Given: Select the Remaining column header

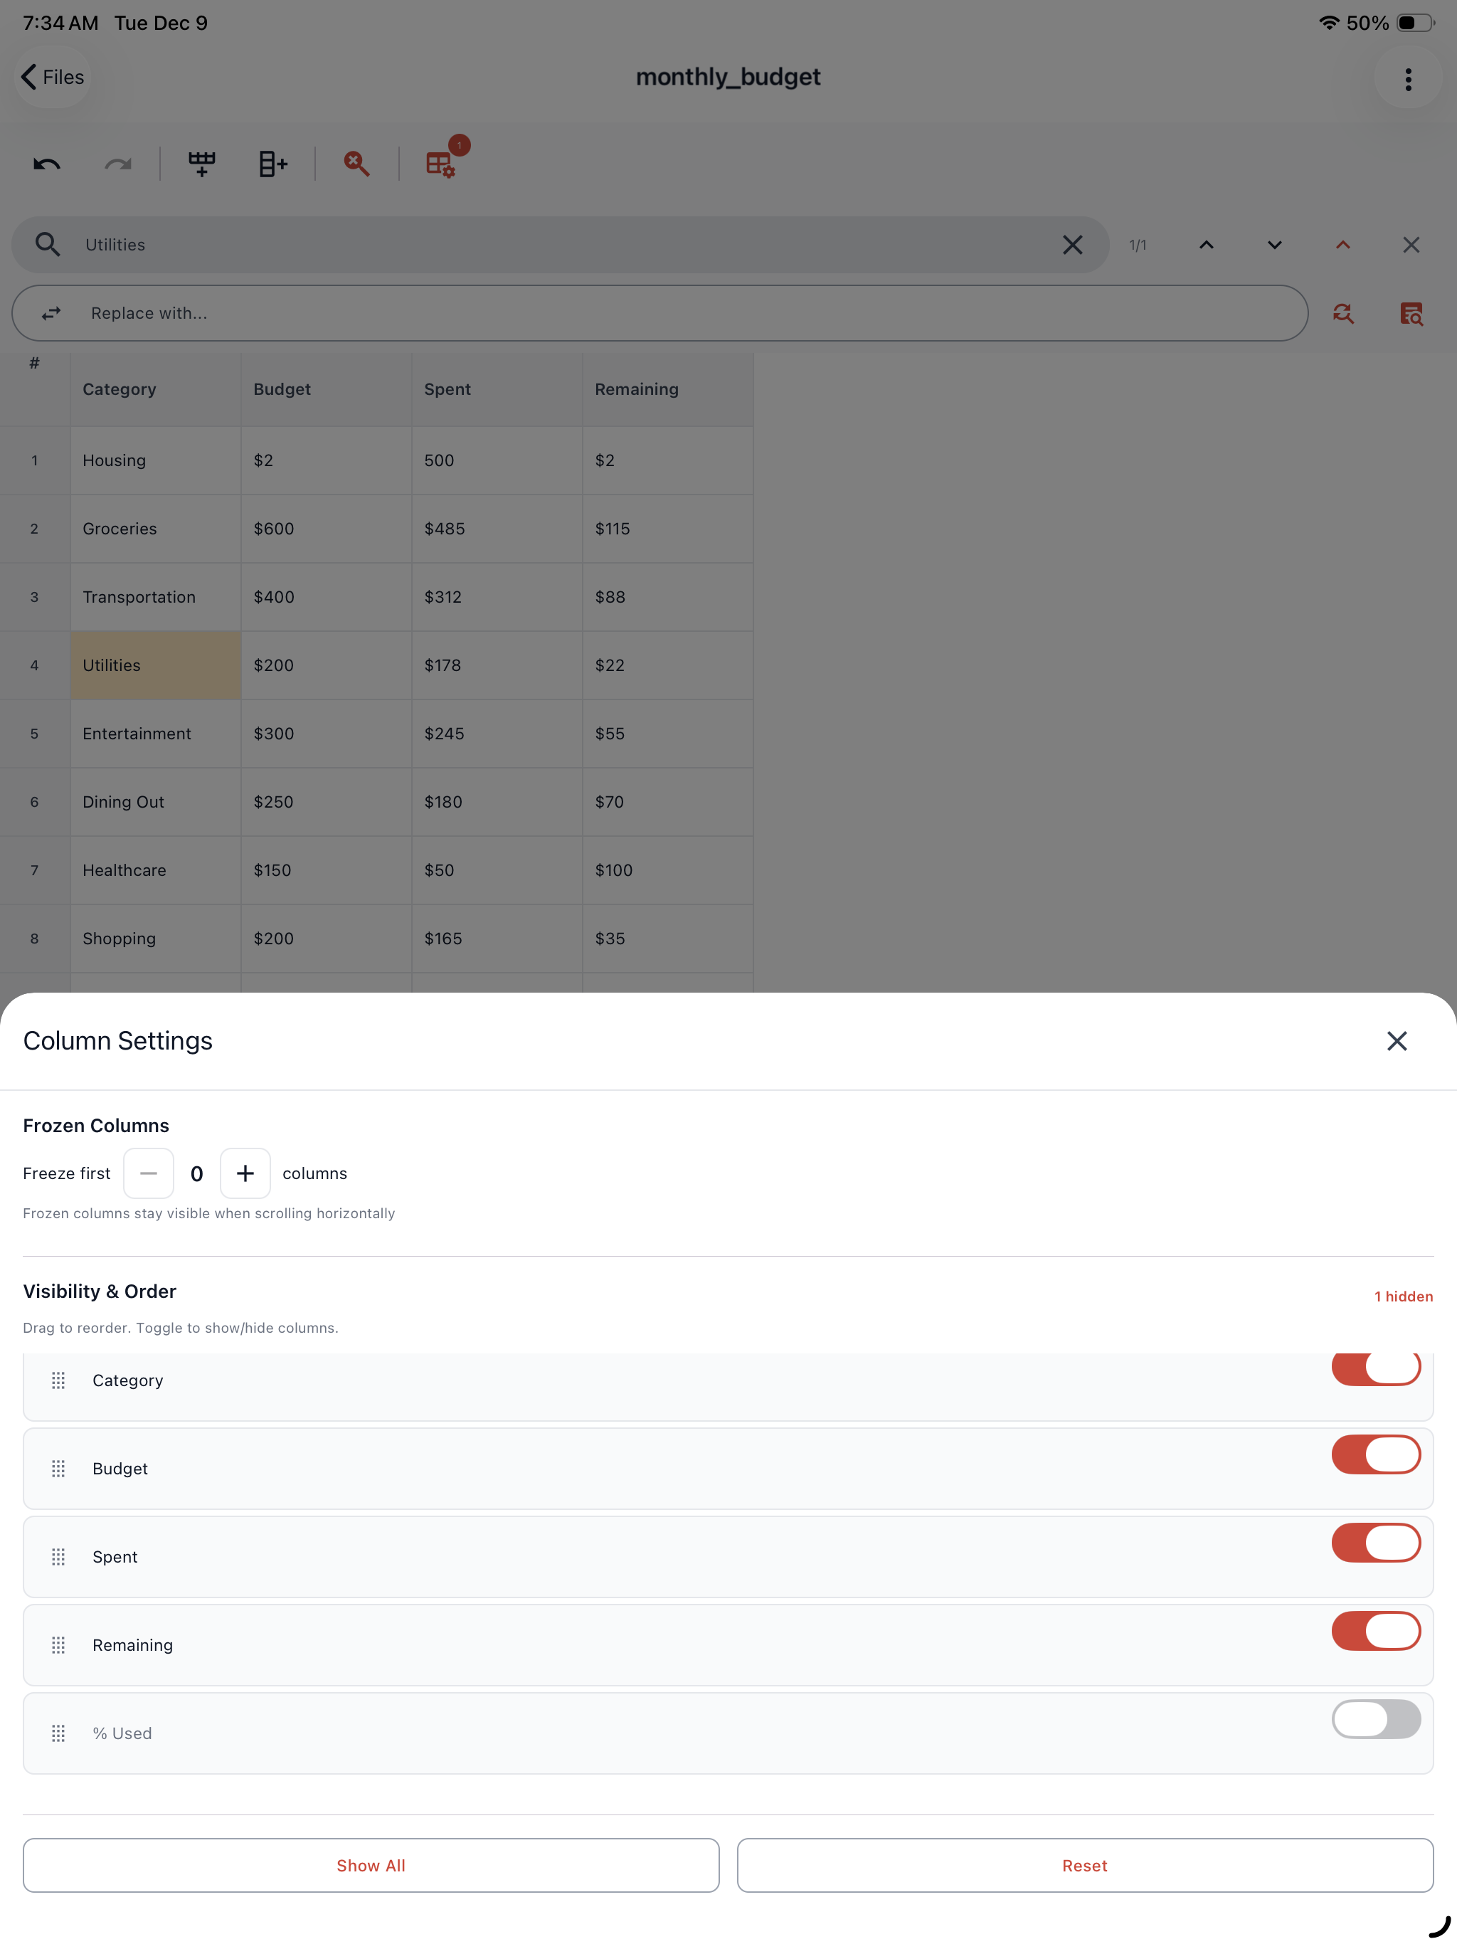Looking at the screenshot, I should pyautogui.click(x=667, y=389).
